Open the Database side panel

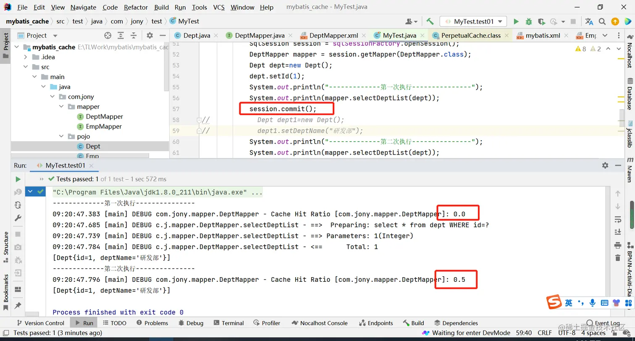[630, 94]
